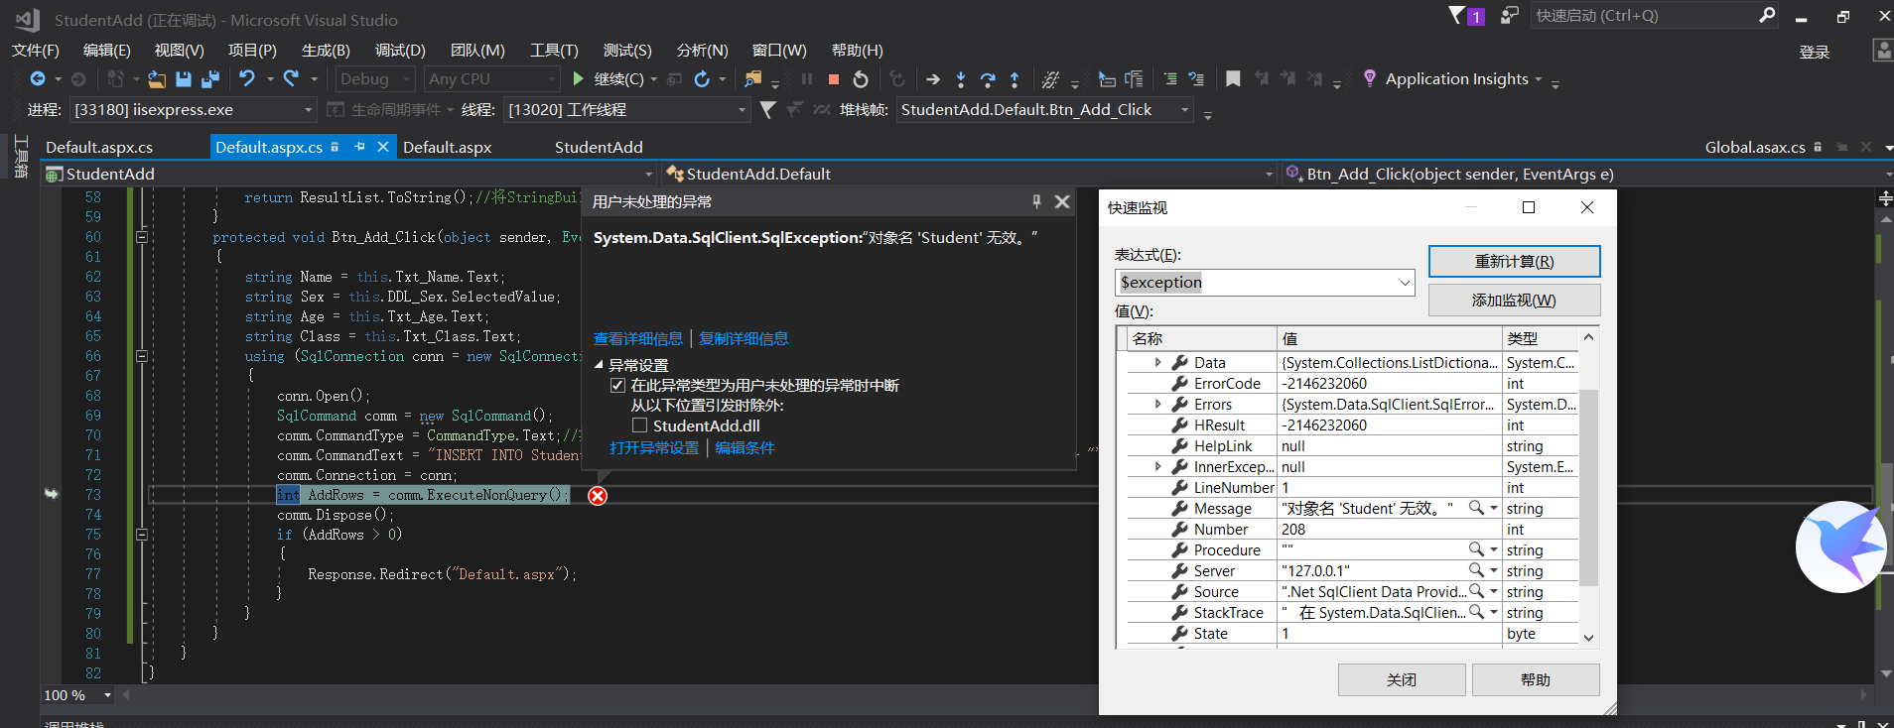
Task: Switch to the Global.asax.cs tab
Action: (1755, 147)
